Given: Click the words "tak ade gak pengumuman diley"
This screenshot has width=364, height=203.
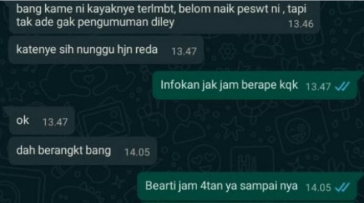Looking at the screenshot, I should [95, 22].
